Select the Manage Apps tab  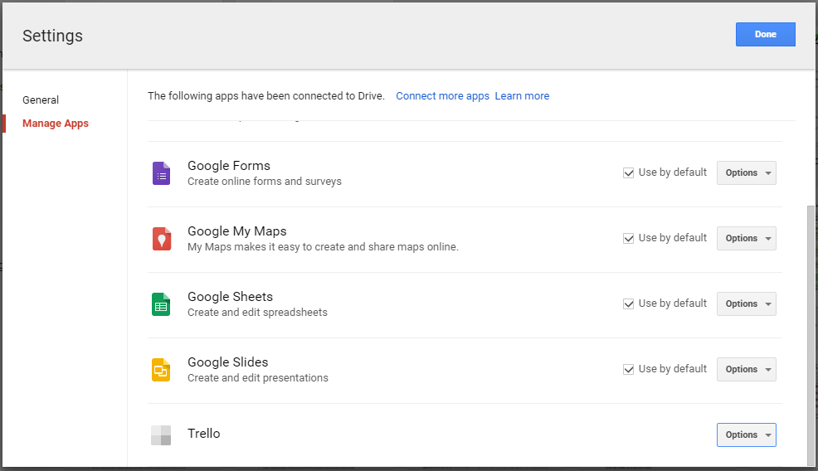tap(56, 124)
